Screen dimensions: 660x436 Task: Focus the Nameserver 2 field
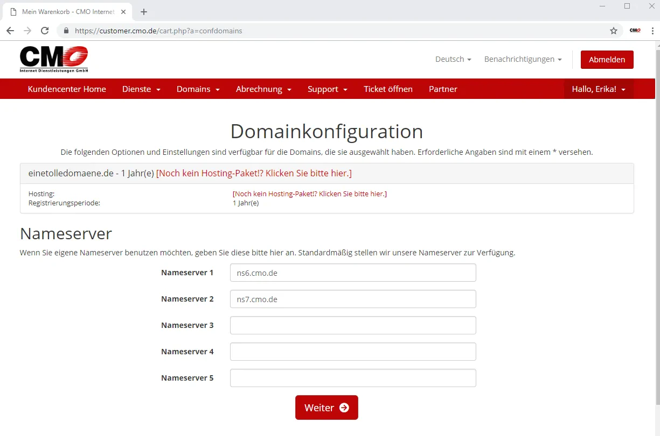pos(353,299)
